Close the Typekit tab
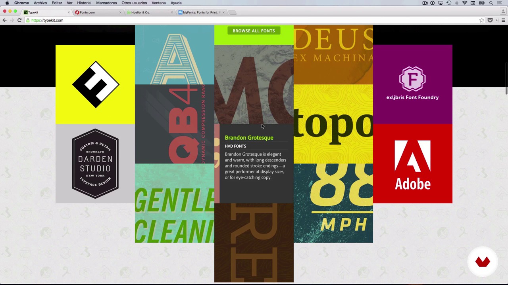The height and width of the screenshot is (285, 508). [69, 12]
